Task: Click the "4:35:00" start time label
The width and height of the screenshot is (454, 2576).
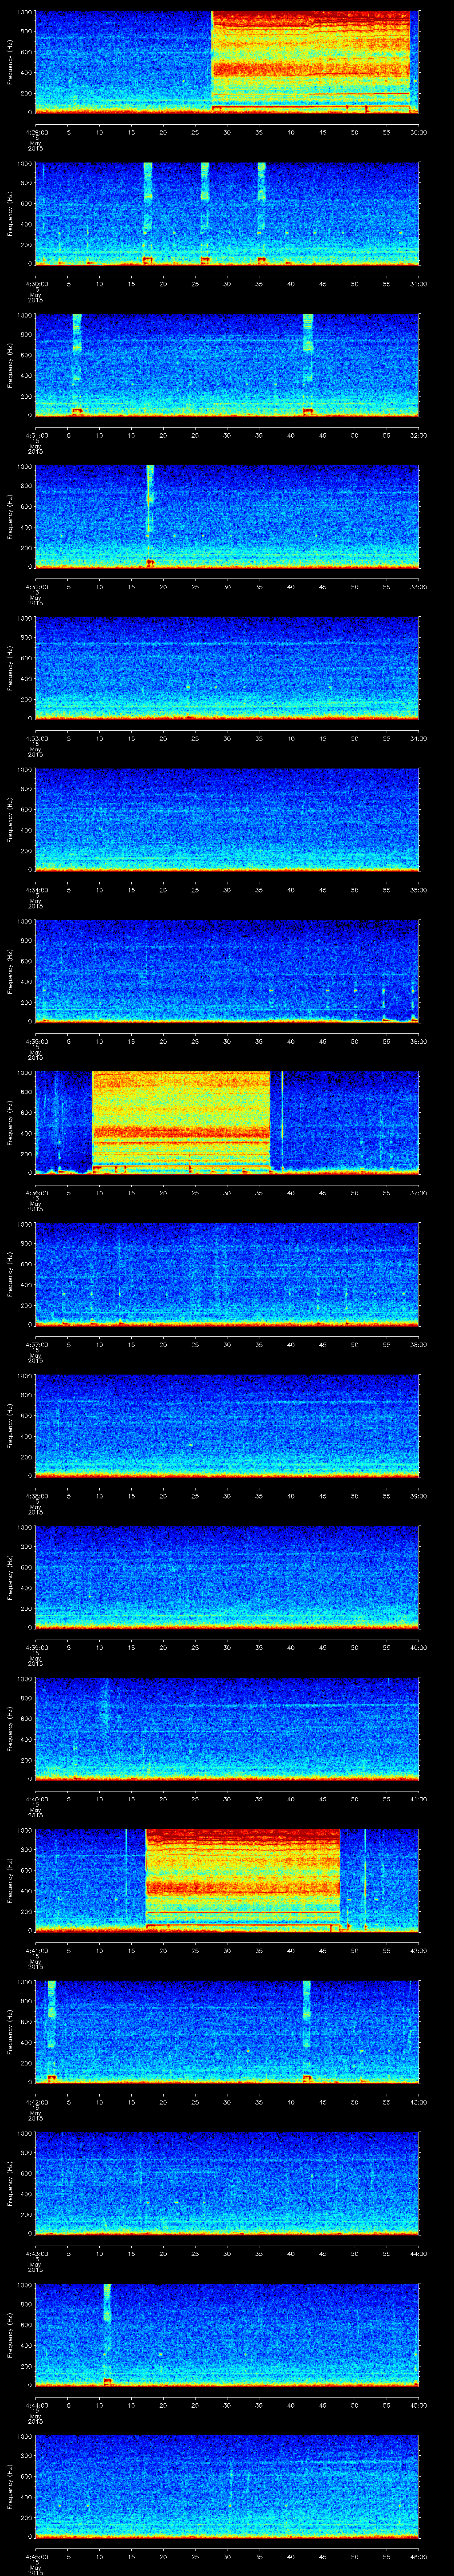Action: pos(36,1041)
